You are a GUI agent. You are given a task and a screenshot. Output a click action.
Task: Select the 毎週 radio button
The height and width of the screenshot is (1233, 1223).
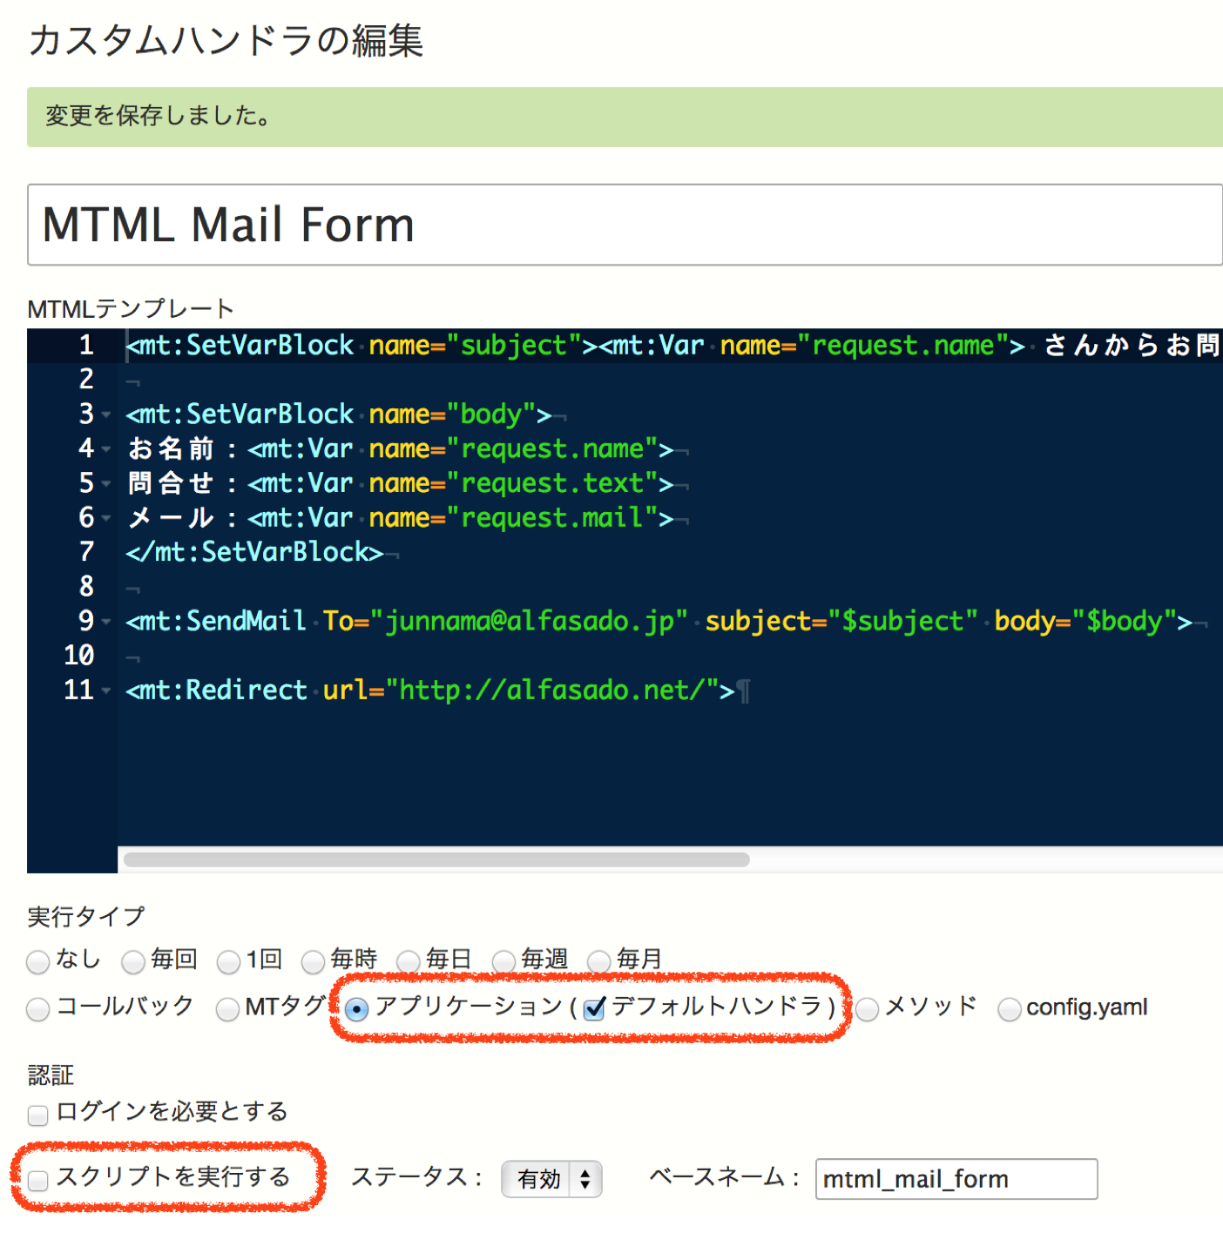point(503,962)
